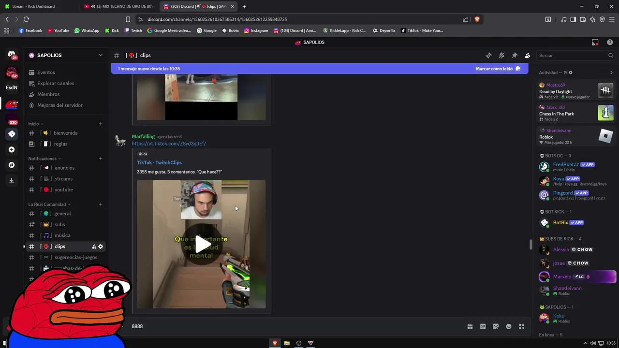
Task: Open Brave Shields lion icon
Action: [477, 19]
